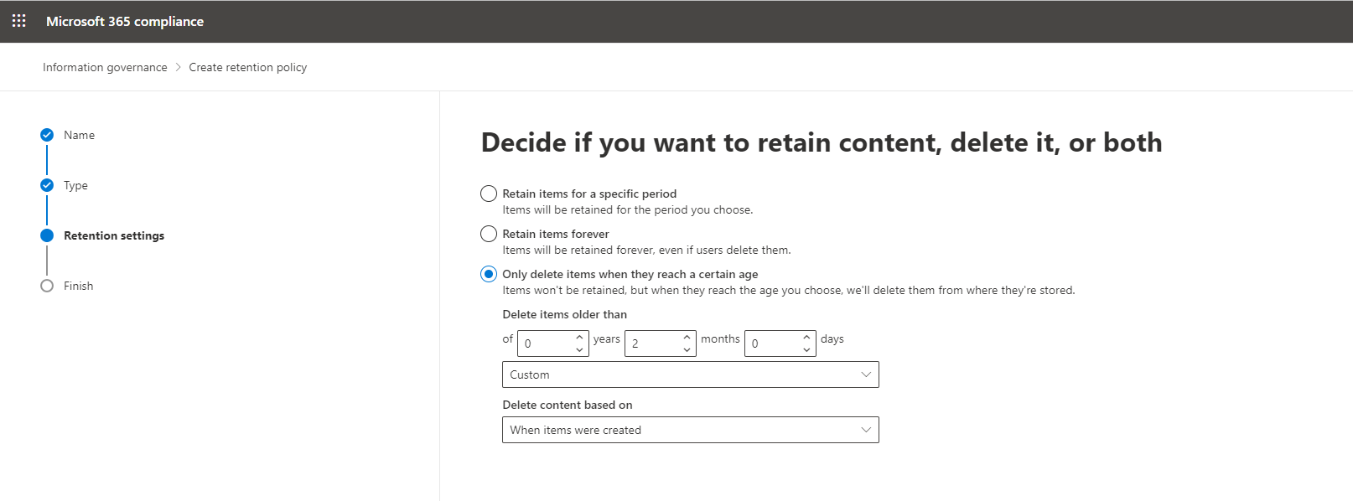Increase the years value
The height and width of the screenshot is (501, 1353).
tap(579, 337)
